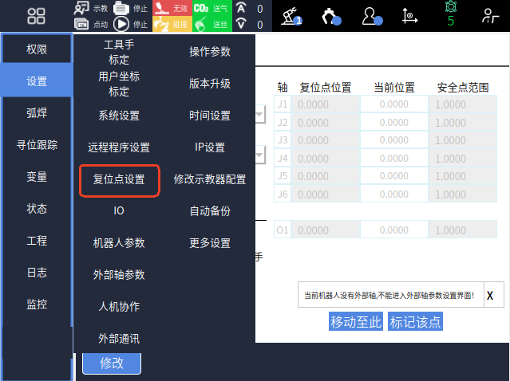Image resolution: width=510 pixels, height=381 pixels.
Task: Close the external axis warning with X
Action: (490, 295)
